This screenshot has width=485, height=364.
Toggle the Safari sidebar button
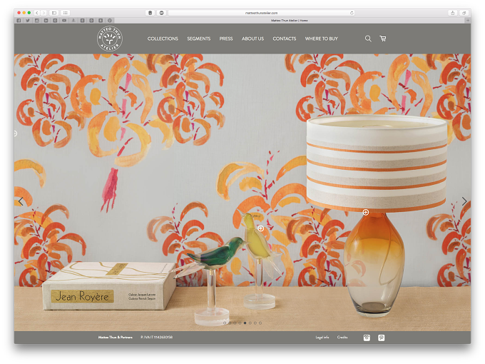(54, 13)
